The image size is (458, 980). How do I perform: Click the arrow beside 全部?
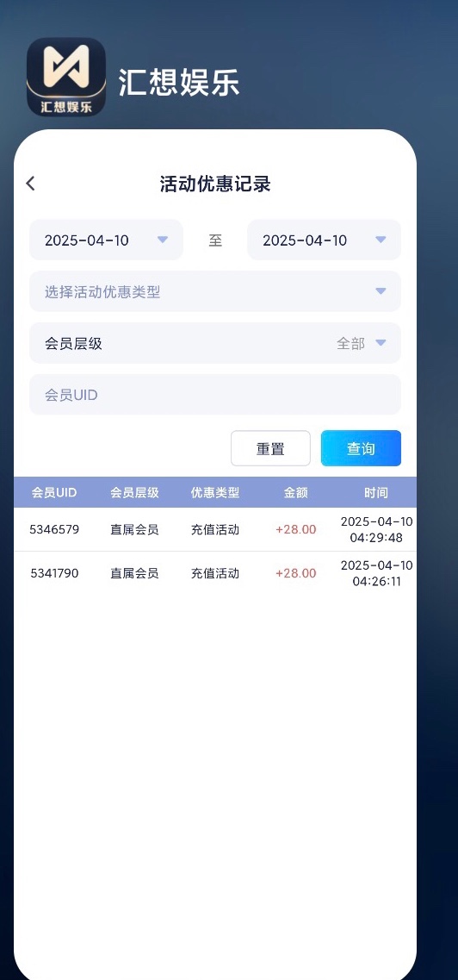[381, 343]
